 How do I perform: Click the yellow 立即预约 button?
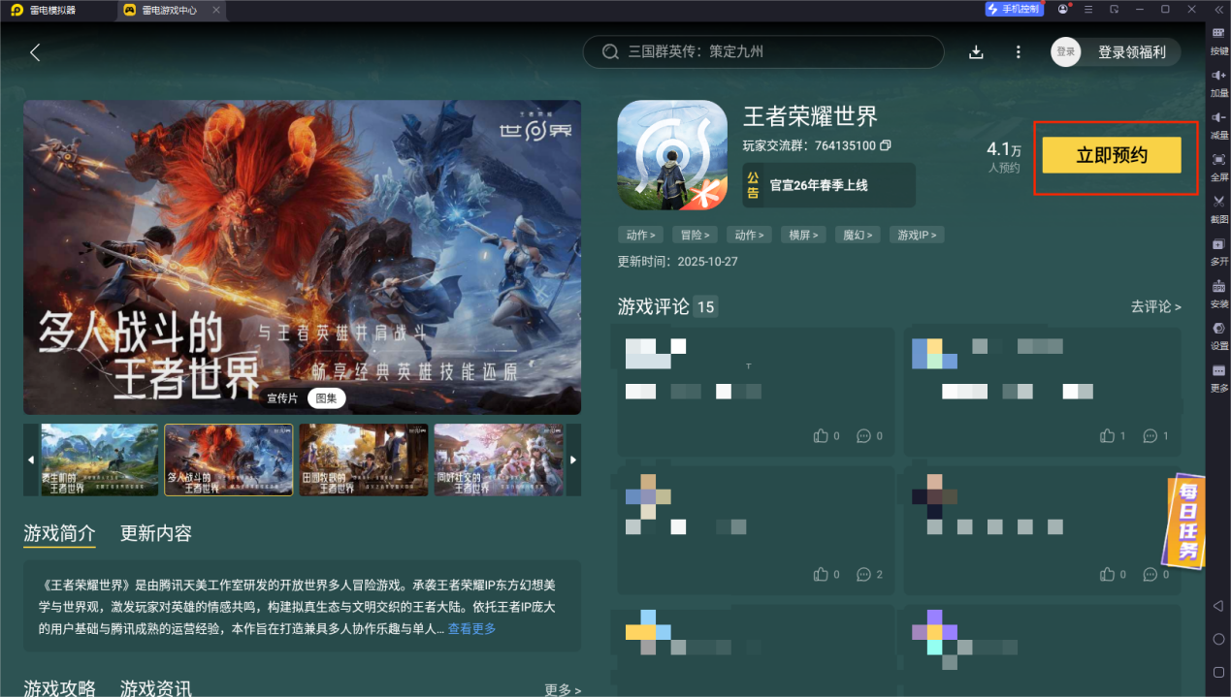pyautogui.click(x=1112, y=155)
